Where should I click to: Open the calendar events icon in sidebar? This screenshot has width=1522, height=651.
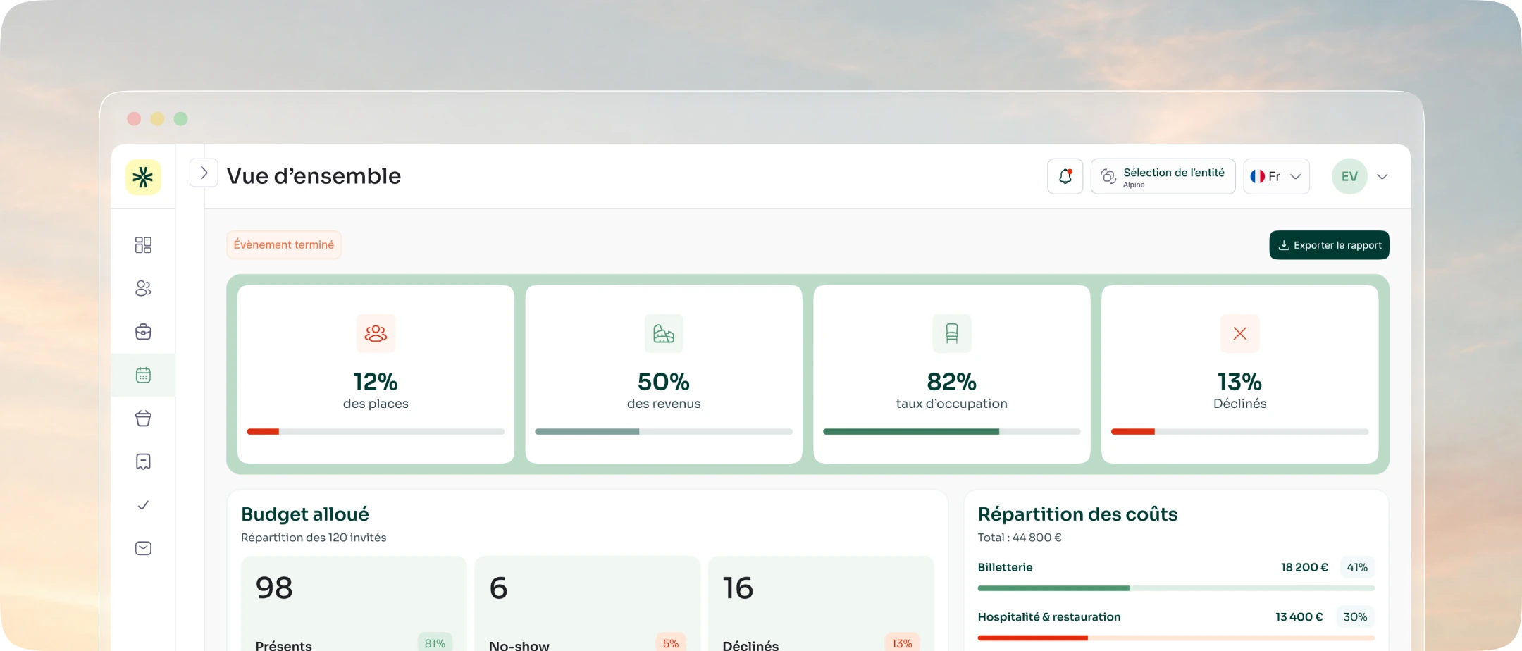click(x=143, y=375)
